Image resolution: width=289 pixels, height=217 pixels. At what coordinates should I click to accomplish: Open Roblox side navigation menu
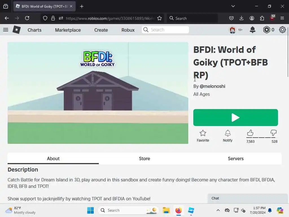point(6,30)
